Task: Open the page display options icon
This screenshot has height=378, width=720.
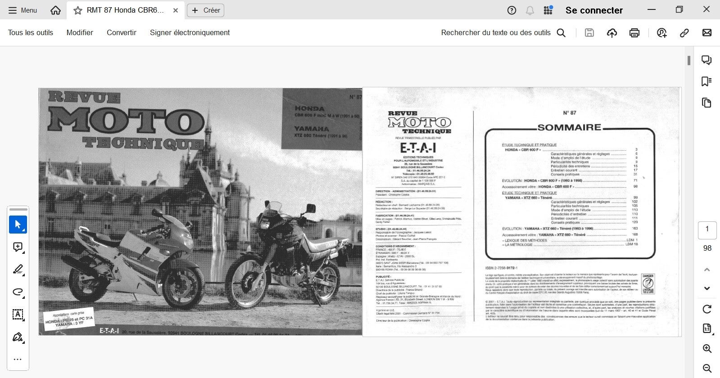Action: 707,328
